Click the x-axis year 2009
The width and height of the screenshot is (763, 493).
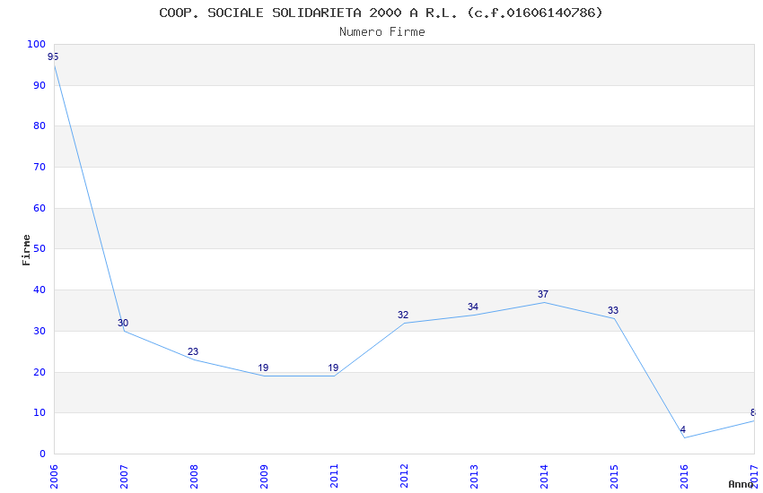[x=264, y=477]
